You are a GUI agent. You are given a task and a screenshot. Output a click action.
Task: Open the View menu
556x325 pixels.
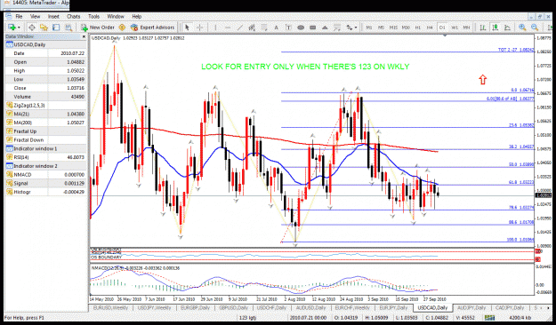pyautogui.click(x=35, y=16)
